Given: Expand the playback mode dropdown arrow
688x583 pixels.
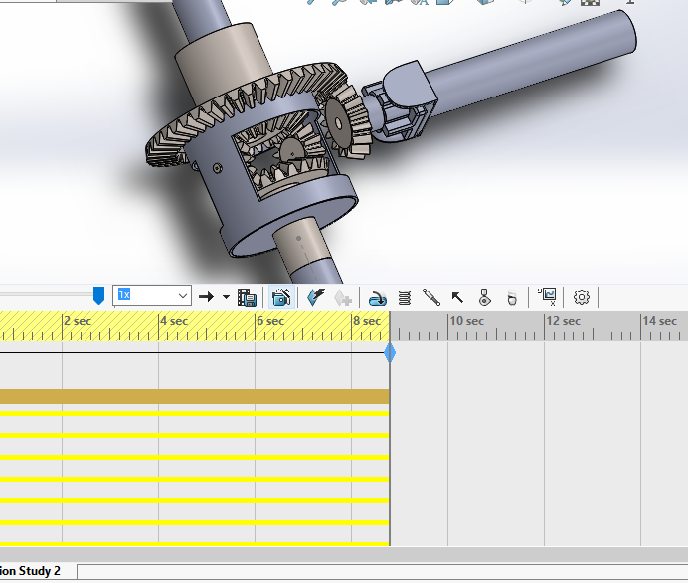Looking at the screenshot, I should pyautogui.click(x=226, y=297).
